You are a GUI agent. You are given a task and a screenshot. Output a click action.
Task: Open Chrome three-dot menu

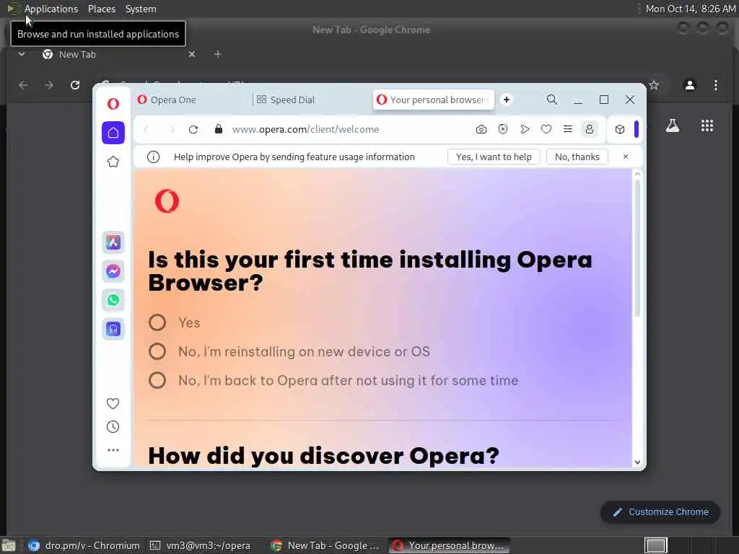716,85
